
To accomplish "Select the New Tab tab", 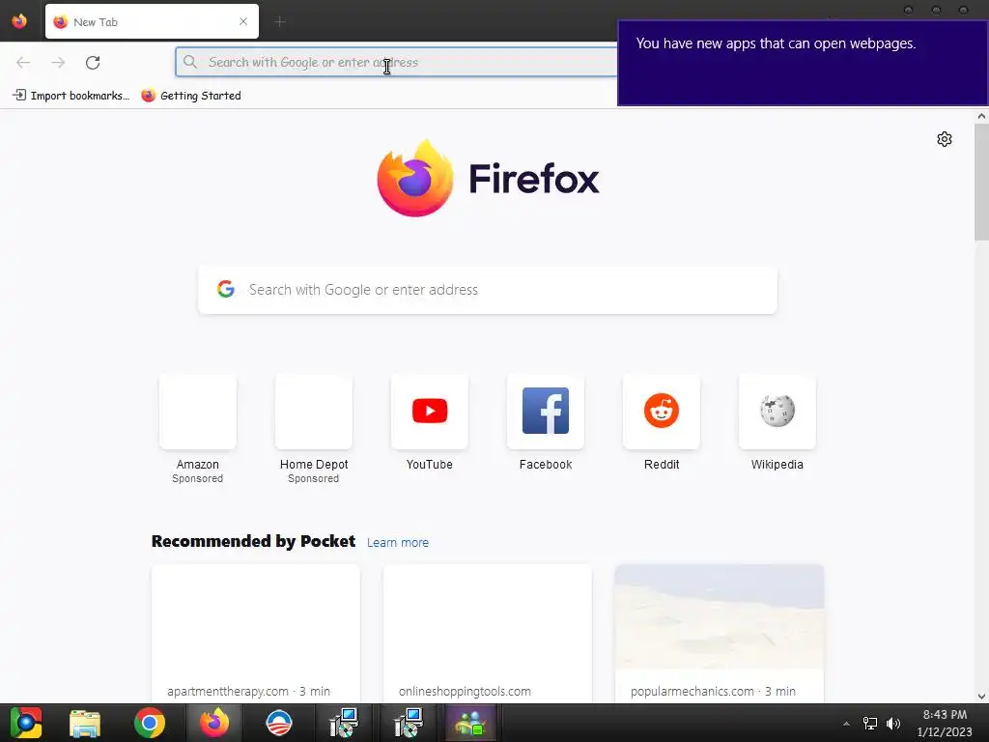I will (x=152, y=21).
